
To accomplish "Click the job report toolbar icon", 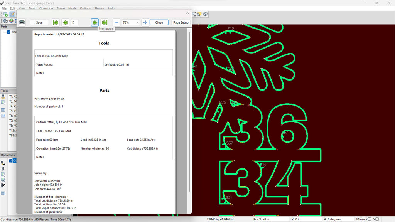I will (x=12, y=14).
